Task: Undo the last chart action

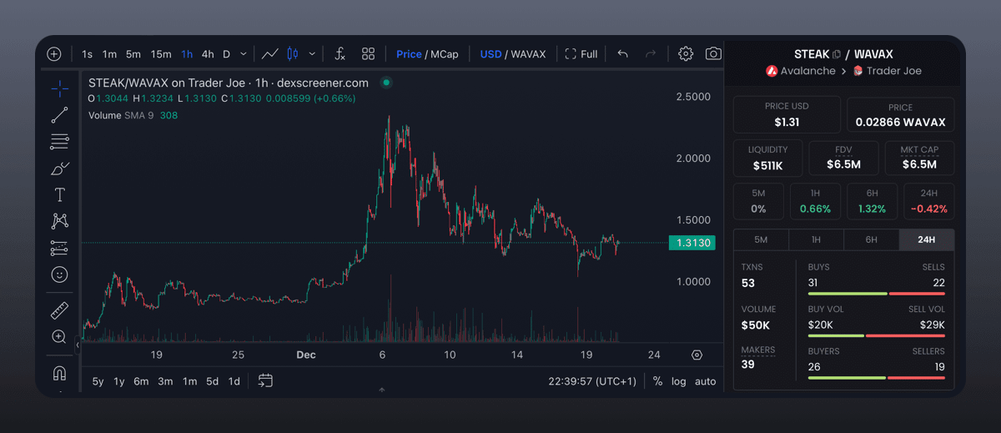Action: [622, 54]
